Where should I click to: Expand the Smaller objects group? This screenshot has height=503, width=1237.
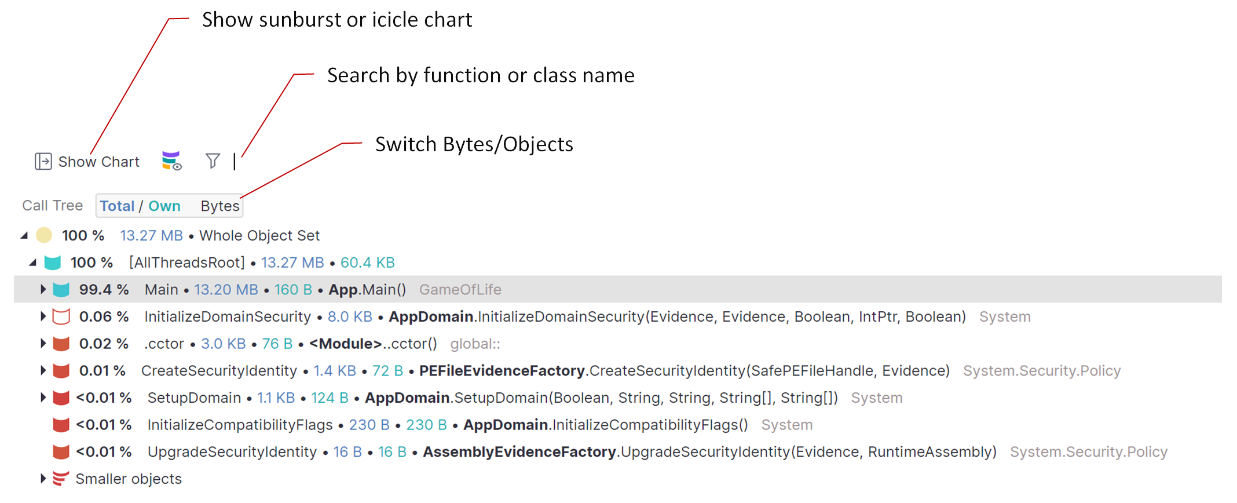[43, 479]
